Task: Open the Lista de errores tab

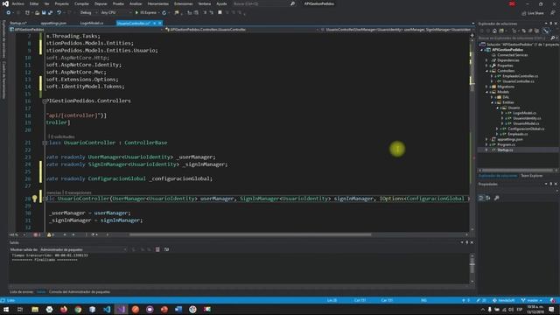Action: point(21,291)
